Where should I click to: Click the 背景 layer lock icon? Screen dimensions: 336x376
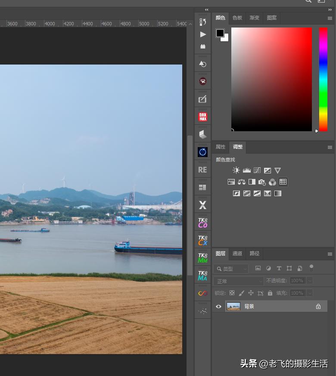coord(318,307)
